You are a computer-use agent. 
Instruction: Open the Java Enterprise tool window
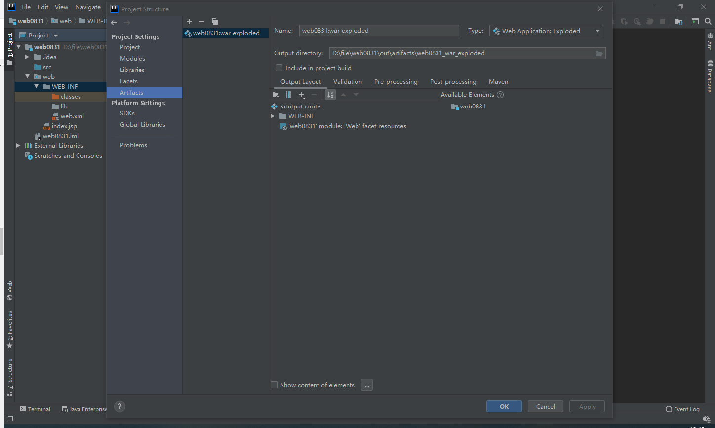pyautogui.click(x=84, y=409)
